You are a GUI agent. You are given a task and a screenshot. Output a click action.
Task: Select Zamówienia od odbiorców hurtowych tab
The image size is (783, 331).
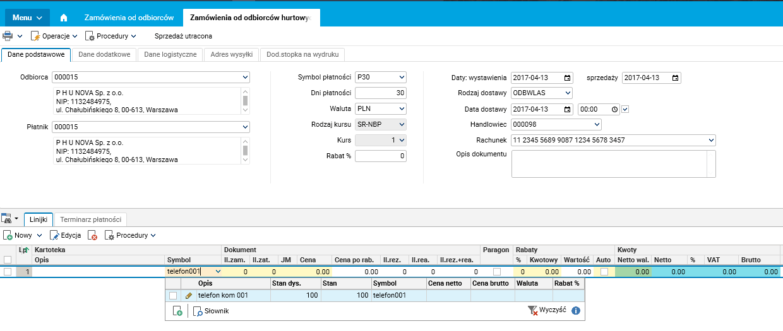coord(251,18)
